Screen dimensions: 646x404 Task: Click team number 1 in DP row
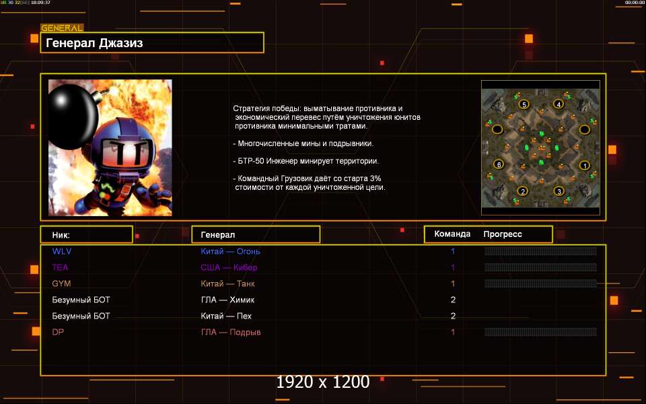click(453, 332)
